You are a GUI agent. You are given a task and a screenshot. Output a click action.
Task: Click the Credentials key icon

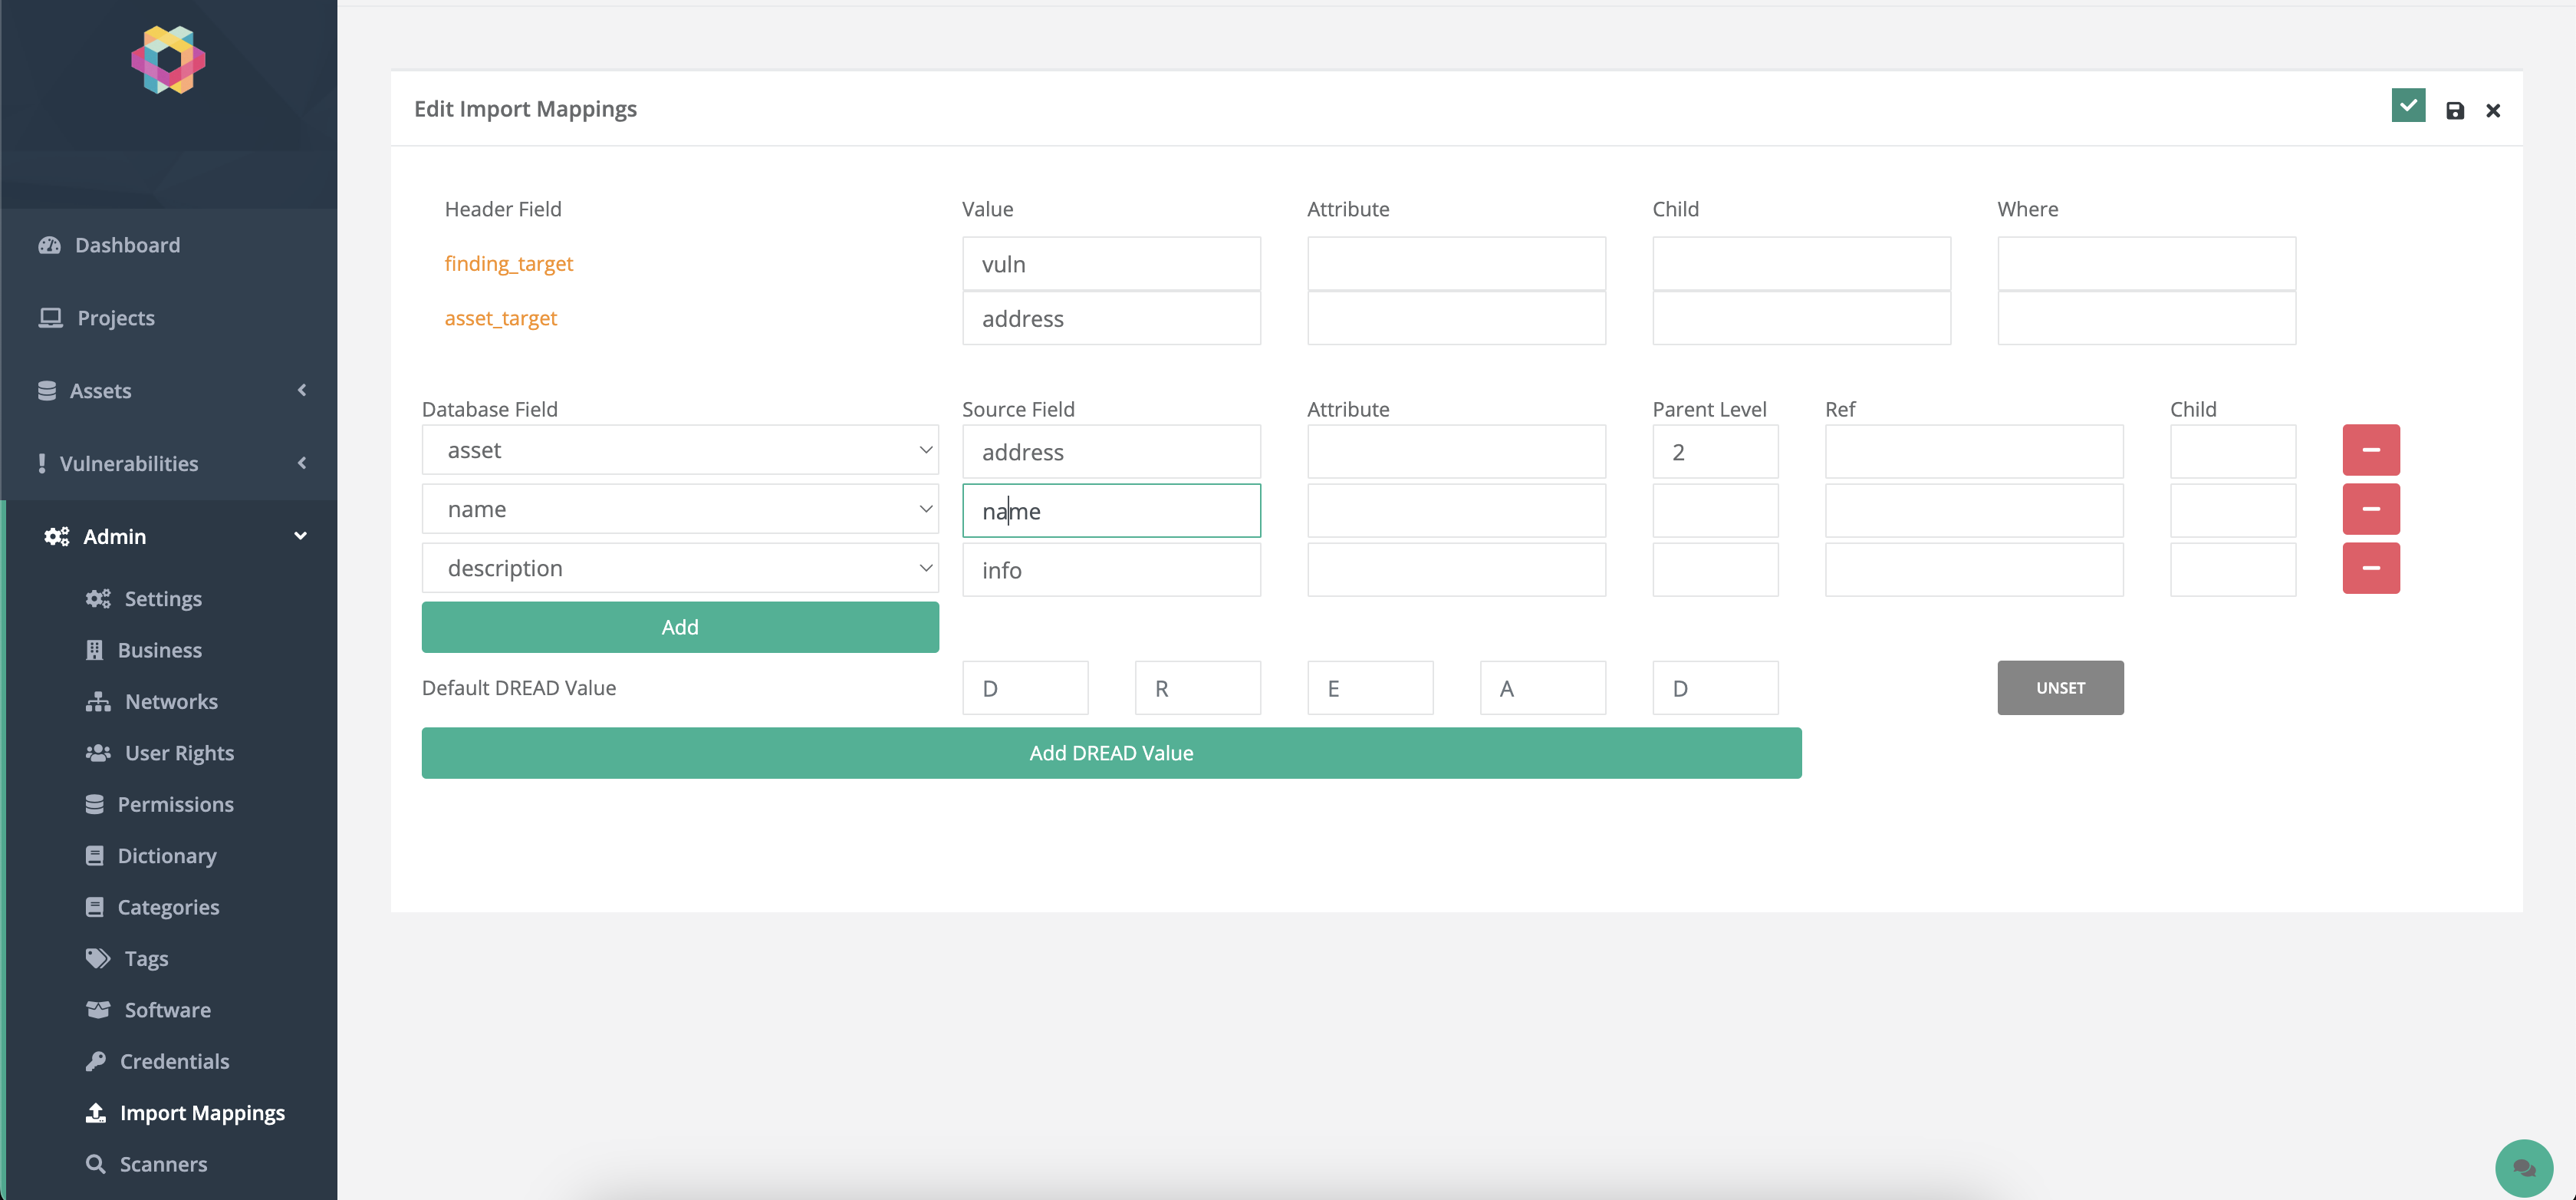point(96,1061)
